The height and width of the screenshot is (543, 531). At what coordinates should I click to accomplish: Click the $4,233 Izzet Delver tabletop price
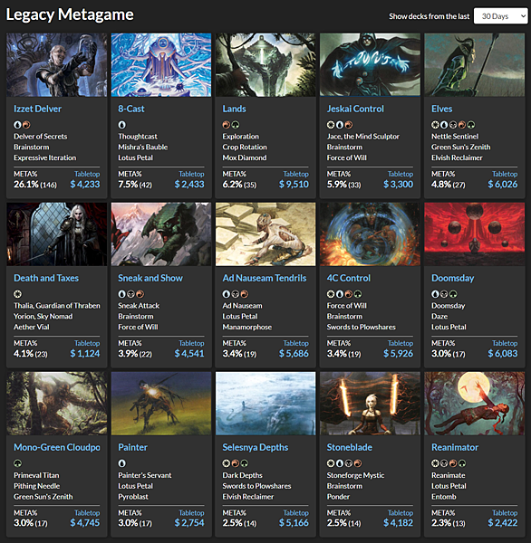[85, 185]
